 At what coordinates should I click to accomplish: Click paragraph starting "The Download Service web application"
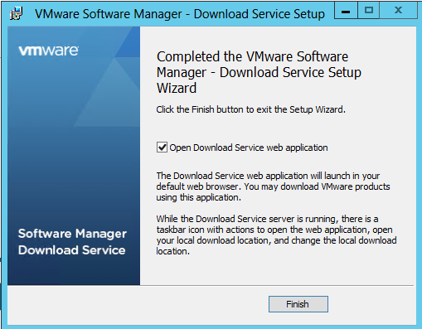coord(273,186)
